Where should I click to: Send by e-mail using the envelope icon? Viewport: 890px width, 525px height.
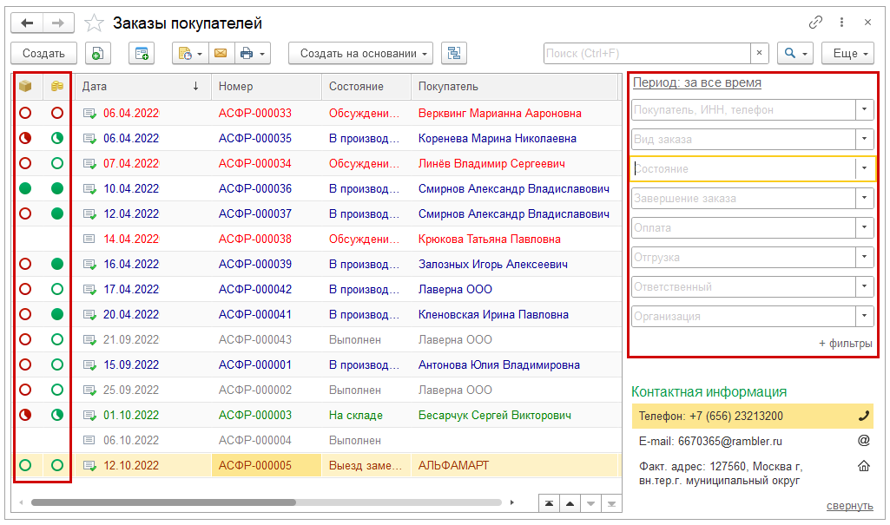221,53
